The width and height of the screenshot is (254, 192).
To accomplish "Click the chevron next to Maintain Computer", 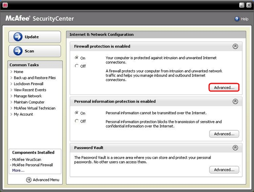I will pyautogui.click(x=11, y=102).
